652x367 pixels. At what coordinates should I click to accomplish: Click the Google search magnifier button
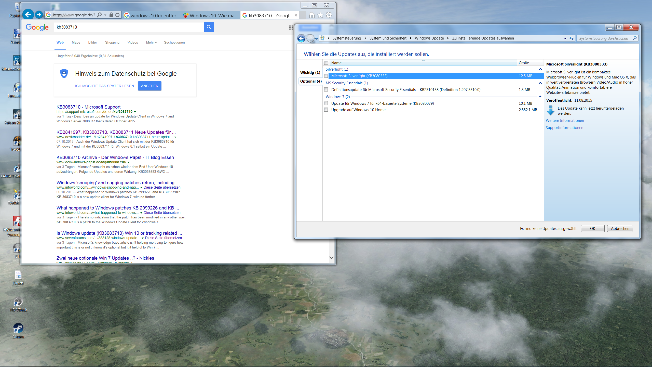click(209, 27)
